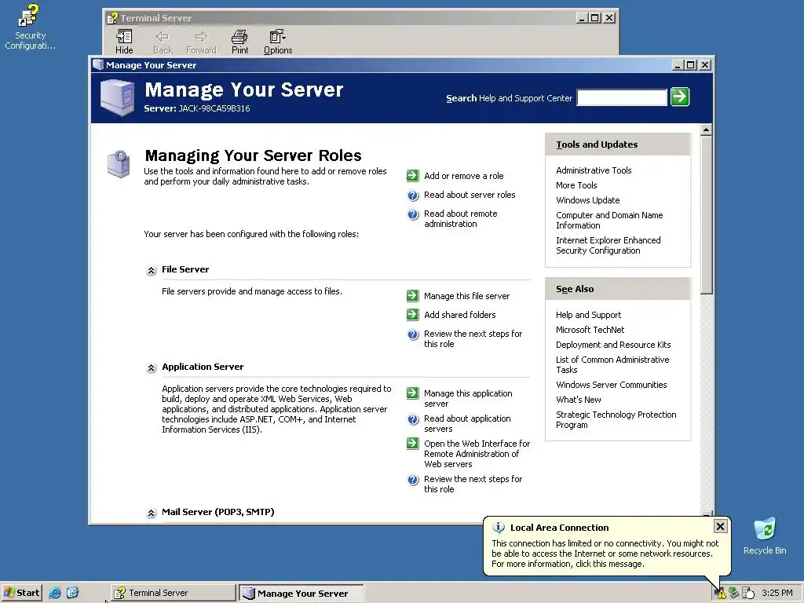The width and height of the screenshot is (804, 603).
Task: Click the help icon beside File Server next steps
Action: click(x=413, y=334)
